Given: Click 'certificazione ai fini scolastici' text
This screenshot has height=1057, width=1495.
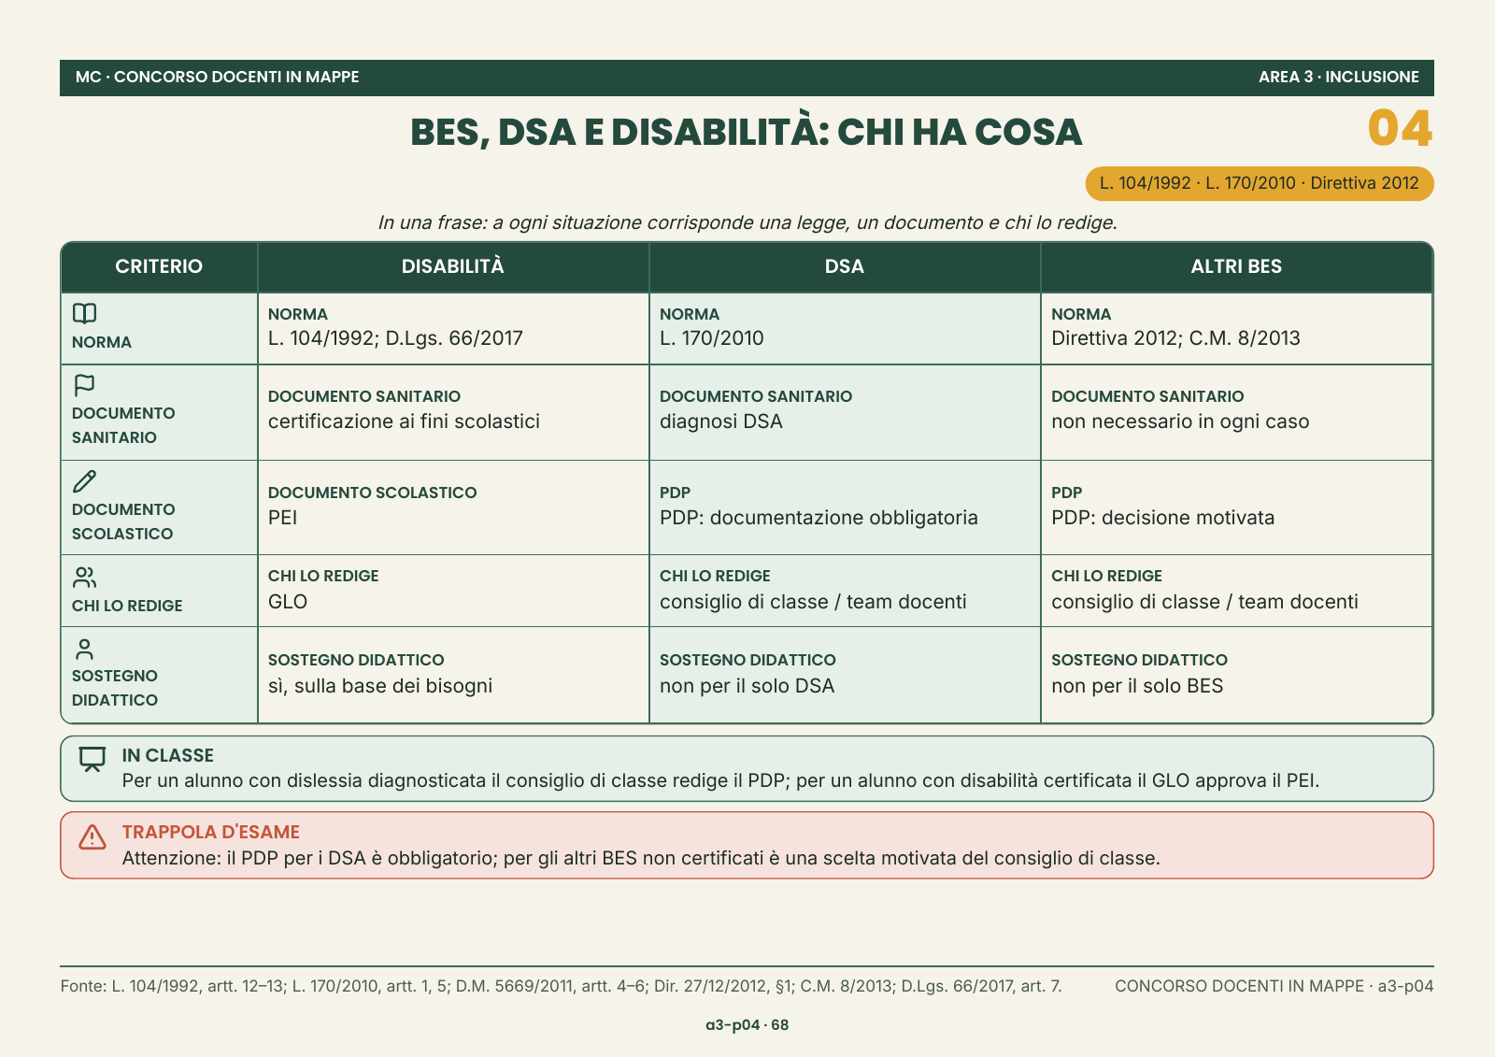Looking at the screenshot, I should 404,421.
